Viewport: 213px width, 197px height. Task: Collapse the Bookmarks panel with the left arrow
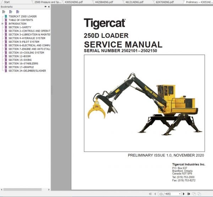point(49,7)
